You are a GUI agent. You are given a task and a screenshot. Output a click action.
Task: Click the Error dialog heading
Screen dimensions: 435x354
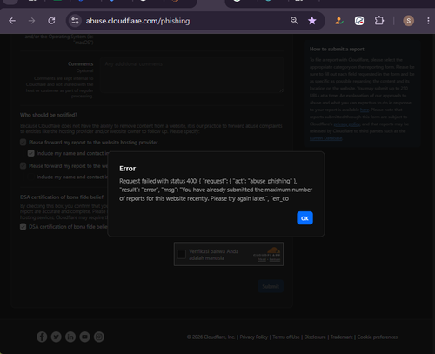(128, 169)
